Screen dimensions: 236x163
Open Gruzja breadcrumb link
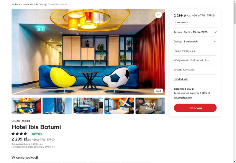pos(44,4)
